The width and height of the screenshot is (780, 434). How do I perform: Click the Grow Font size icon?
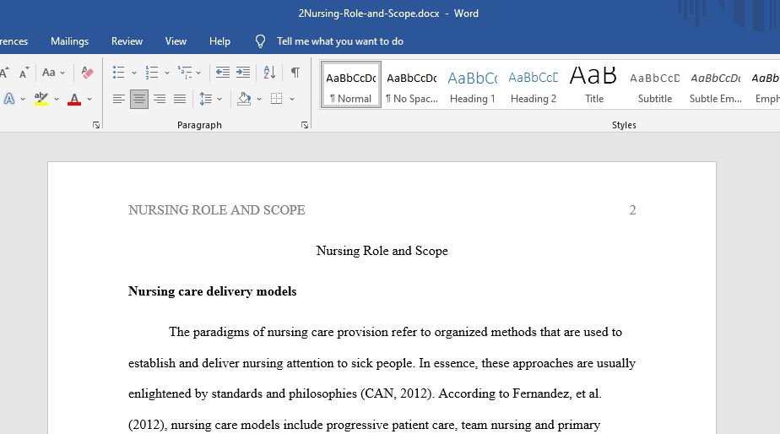click(x=4, y=73)
